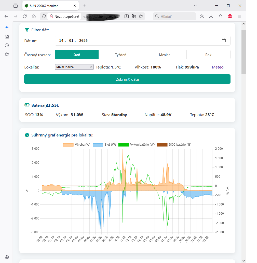Bookmark this page with the star
The width and height of the screenshot is (257, 263).
(141, 16)
